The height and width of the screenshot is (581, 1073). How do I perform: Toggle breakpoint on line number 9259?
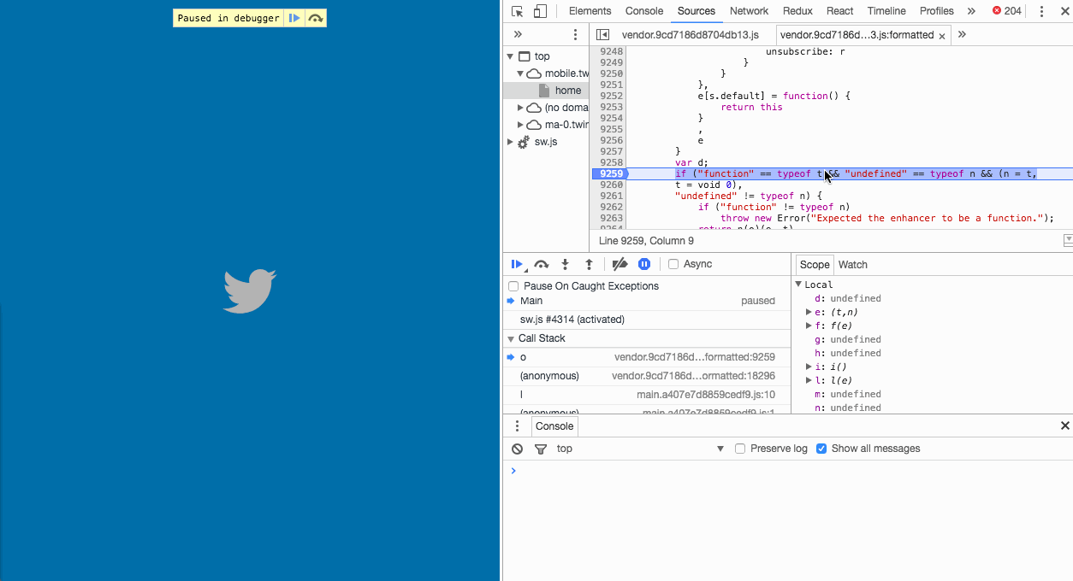pos(611,174)
